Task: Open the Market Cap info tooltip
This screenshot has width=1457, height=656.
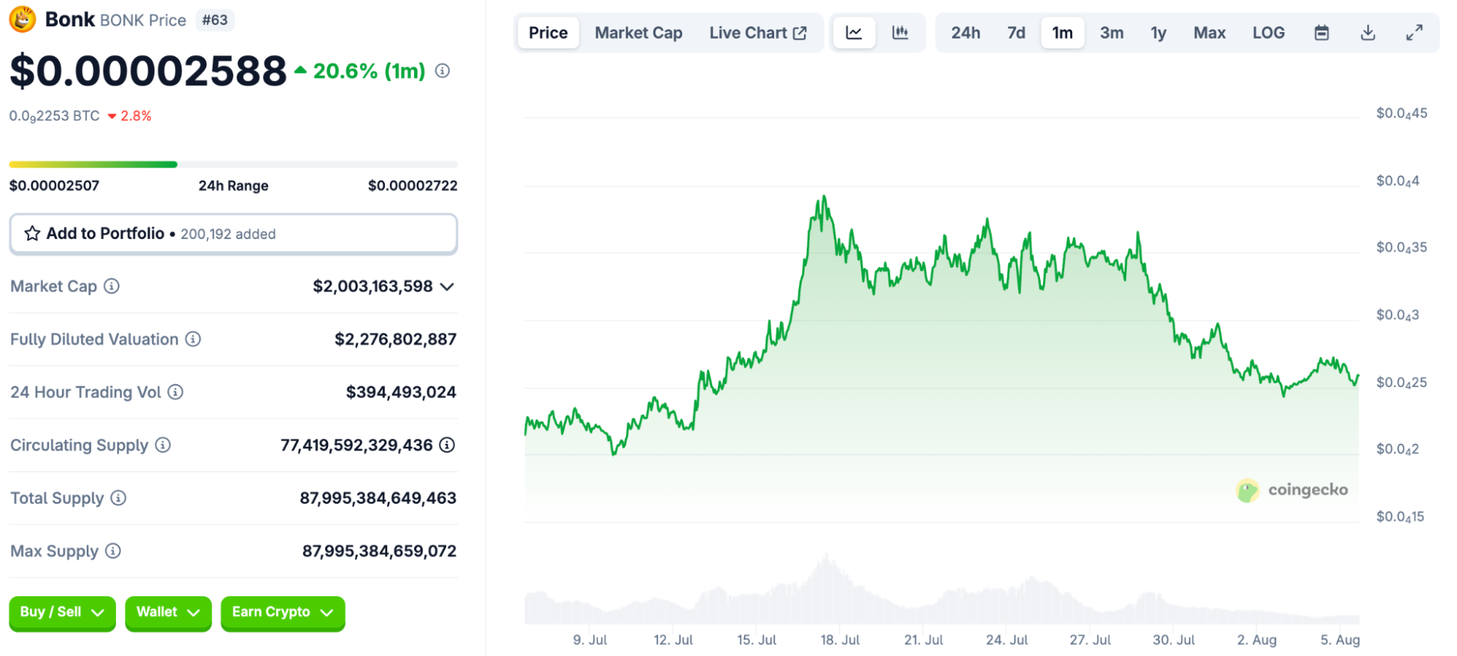Action: pyautogui.click(x=111, y=286)
